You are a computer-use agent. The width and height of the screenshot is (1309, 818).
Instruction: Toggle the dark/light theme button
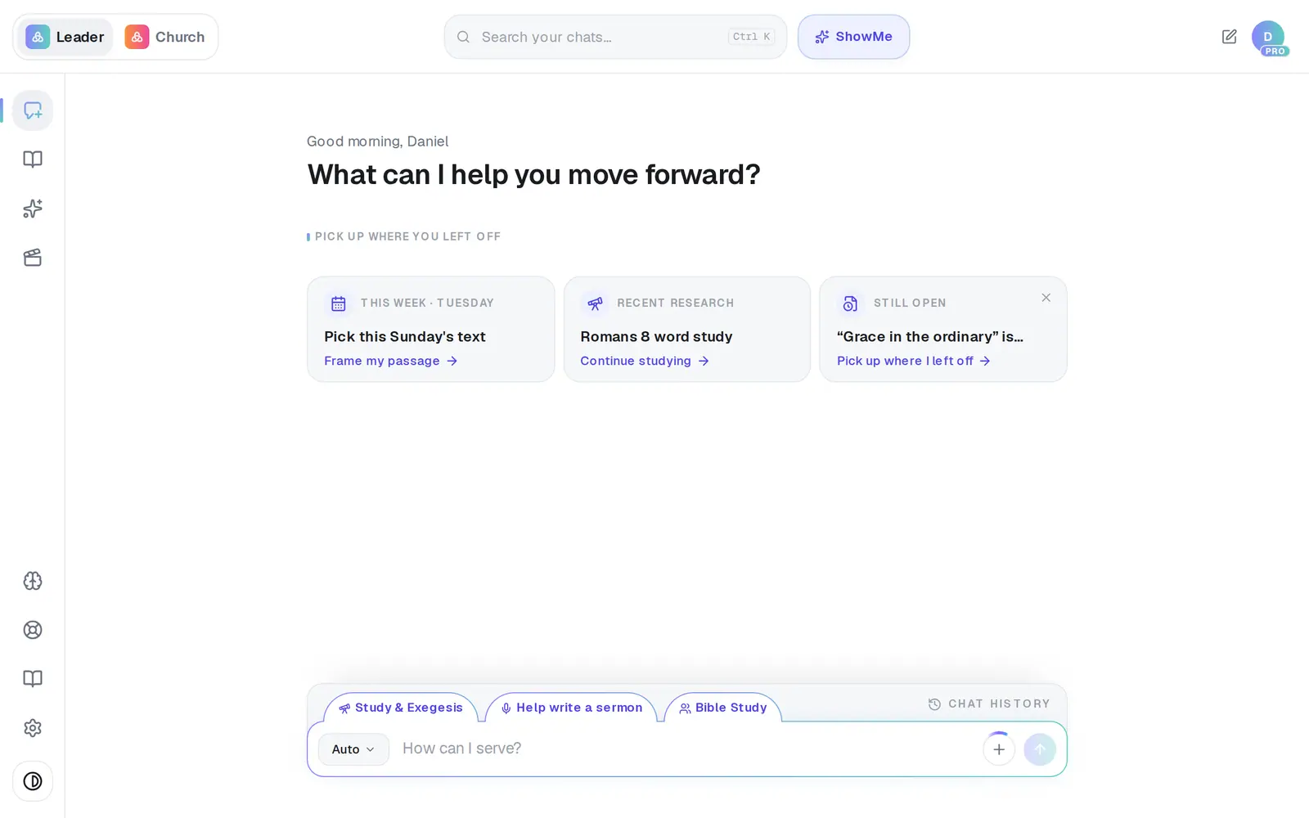[33, 781]
